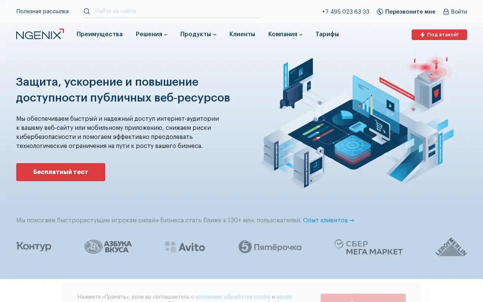Expand the 'Решения' dropdown menu

coord(152,34)
